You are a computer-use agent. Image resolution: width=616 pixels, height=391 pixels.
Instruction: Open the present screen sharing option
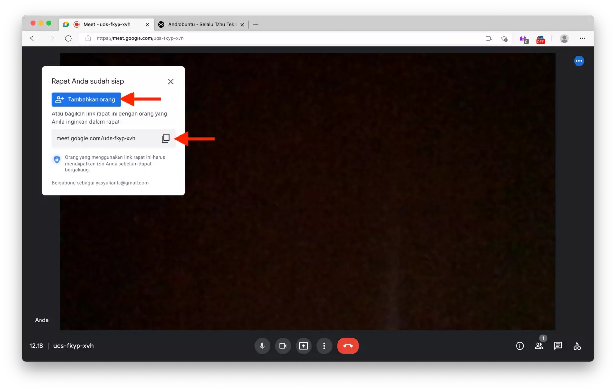303,346
